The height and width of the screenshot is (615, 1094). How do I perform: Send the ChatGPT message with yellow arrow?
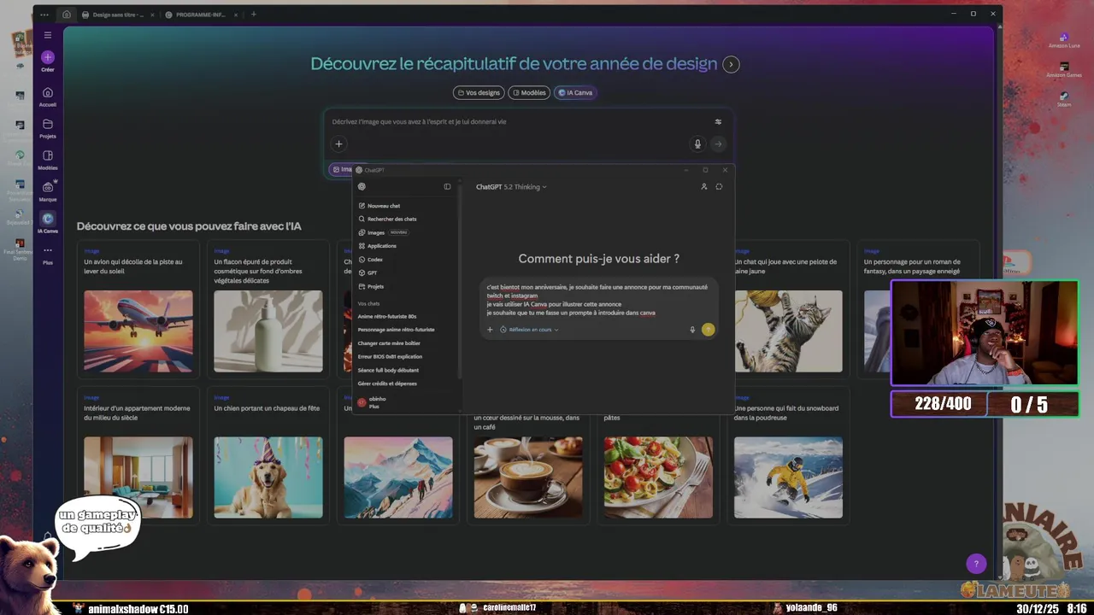point(708,330)
